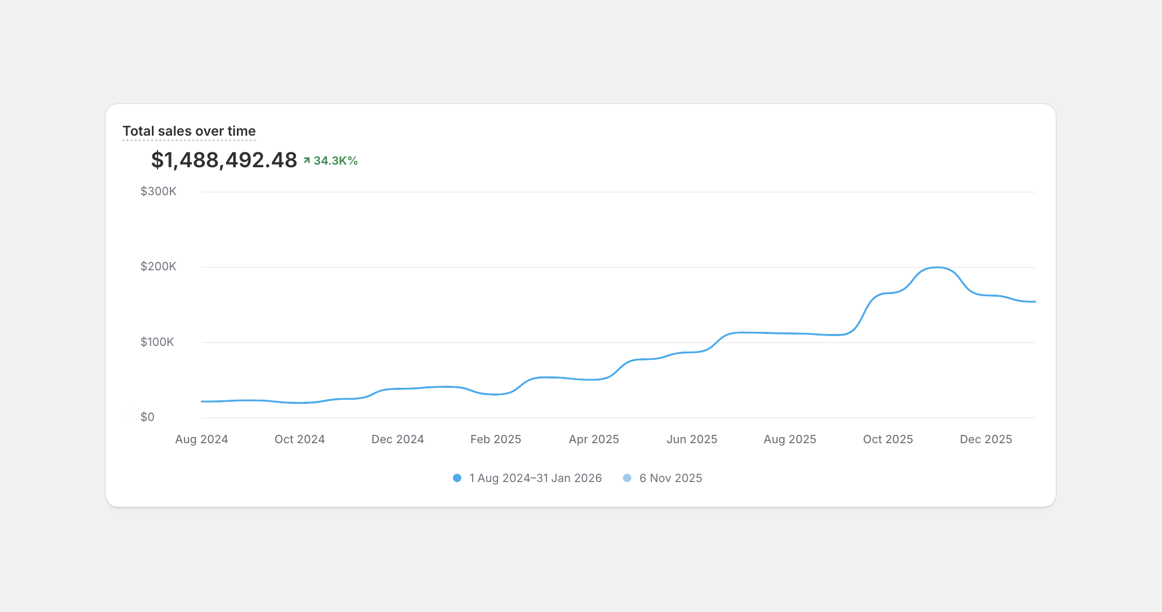Click the Oct 2024 x-axis label
This screenshot has height=612, width=1162.
click(300, 439)
